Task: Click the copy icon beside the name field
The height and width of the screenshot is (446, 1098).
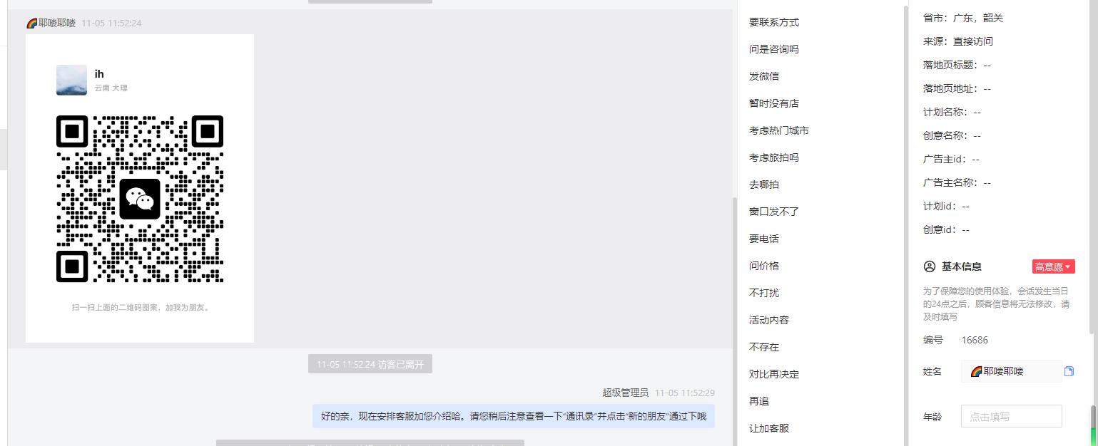Action: [x=1069, y=371]
